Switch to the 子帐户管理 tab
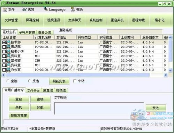 (27, 32)
